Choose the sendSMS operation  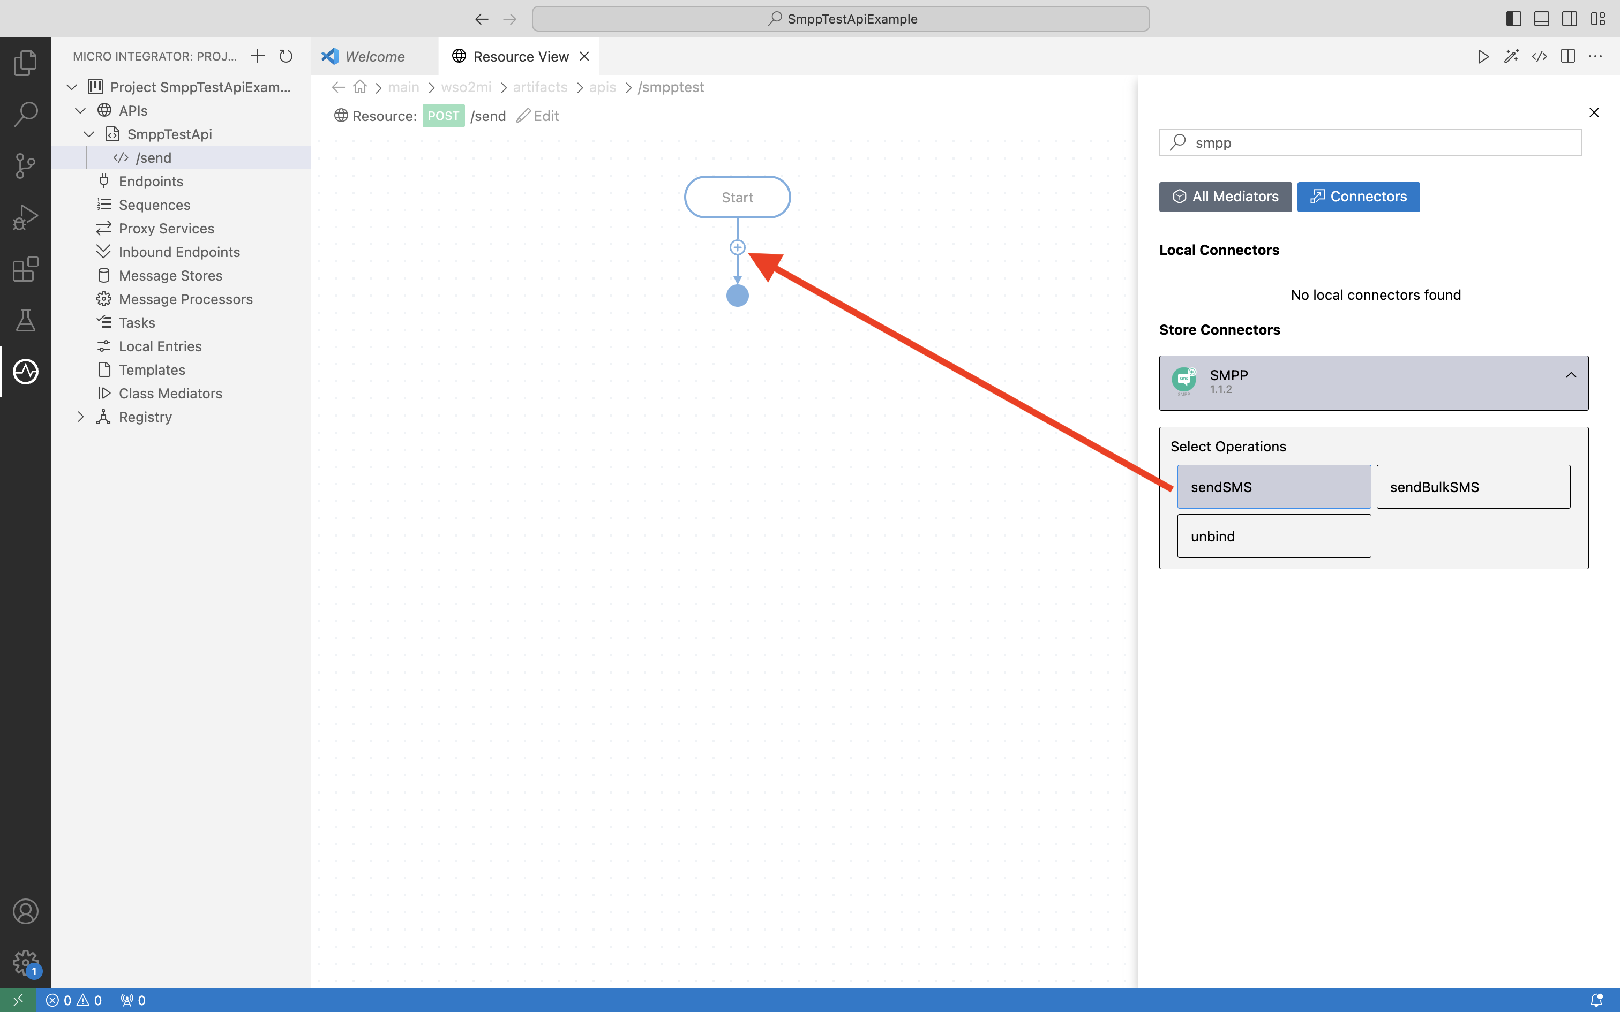tap(1274, 487)
